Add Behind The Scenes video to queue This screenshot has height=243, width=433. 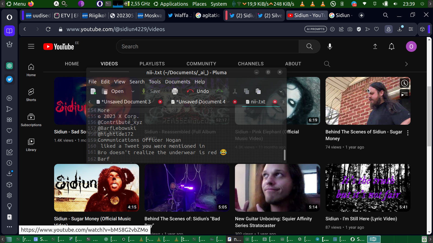(x=404, y=94)
